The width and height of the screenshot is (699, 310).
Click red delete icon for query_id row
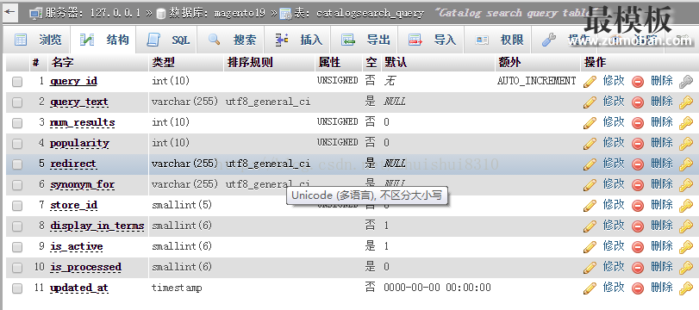[638, 82]
